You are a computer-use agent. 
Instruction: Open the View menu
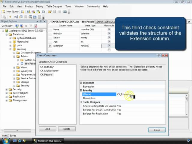(x=19, y=7)
